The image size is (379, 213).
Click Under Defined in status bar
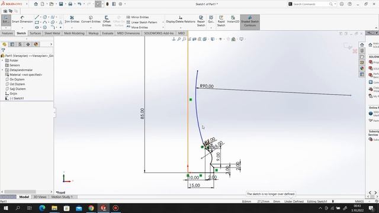click(294, 201)
